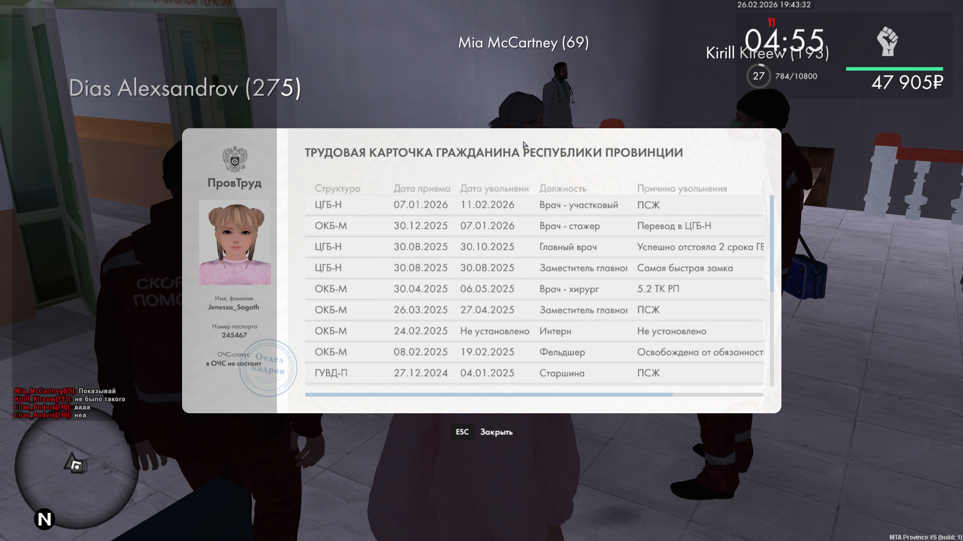Click the Структура column header
This screenshot has height=541, width=963.
point(337,188)
